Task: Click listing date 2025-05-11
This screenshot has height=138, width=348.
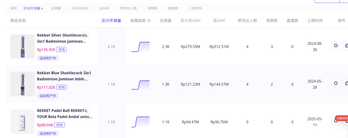Action: pos(315,122)
